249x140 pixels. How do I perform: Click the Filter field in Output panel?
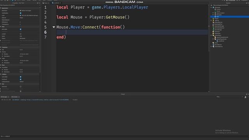pos(230,97)
